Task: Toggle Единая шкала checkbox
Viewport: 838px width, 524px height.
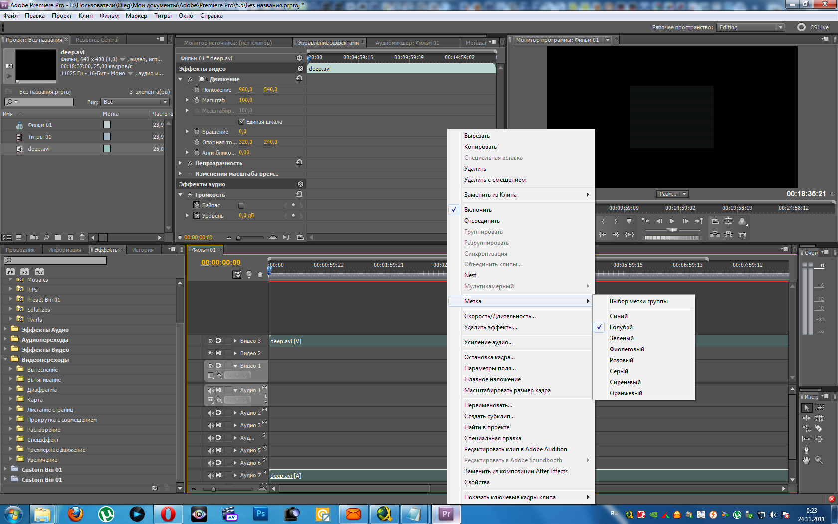Action: 242,121
